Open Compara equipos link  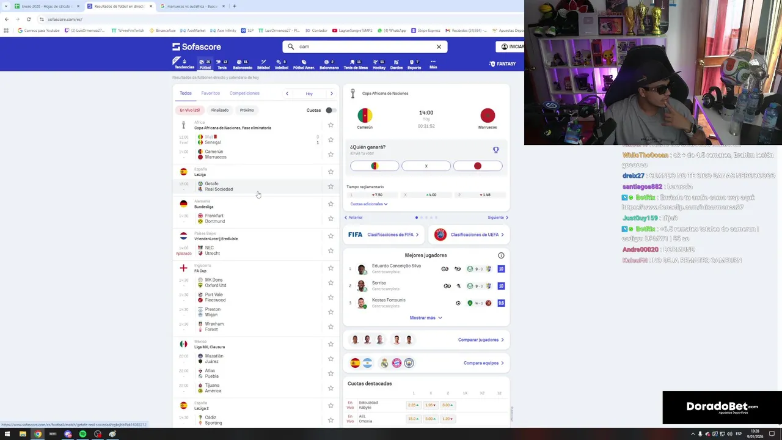tap(483, 363)
